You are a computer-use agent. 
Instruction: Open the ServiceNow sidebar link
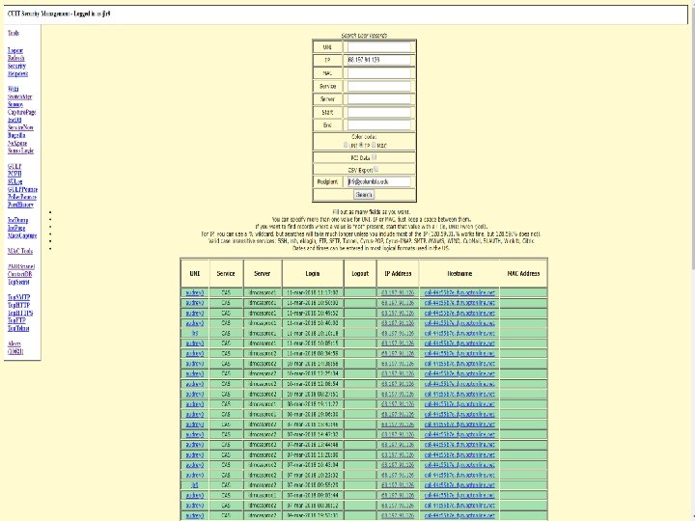tap(20, 127)
